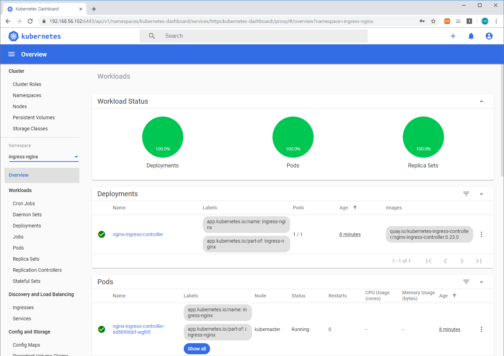
Task: Click the kubemaster node cell
Action: coord(267,329)
